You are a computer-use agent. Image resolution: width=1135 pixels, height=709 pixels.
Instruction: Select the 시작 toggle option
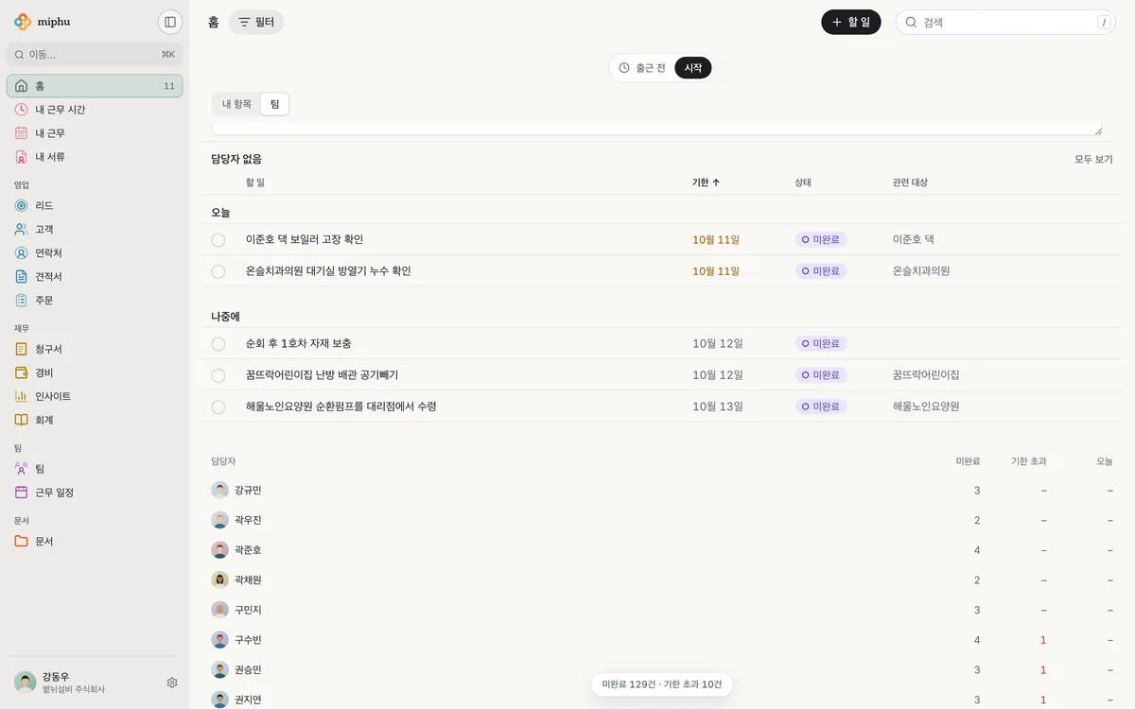(x=693, y=68)
